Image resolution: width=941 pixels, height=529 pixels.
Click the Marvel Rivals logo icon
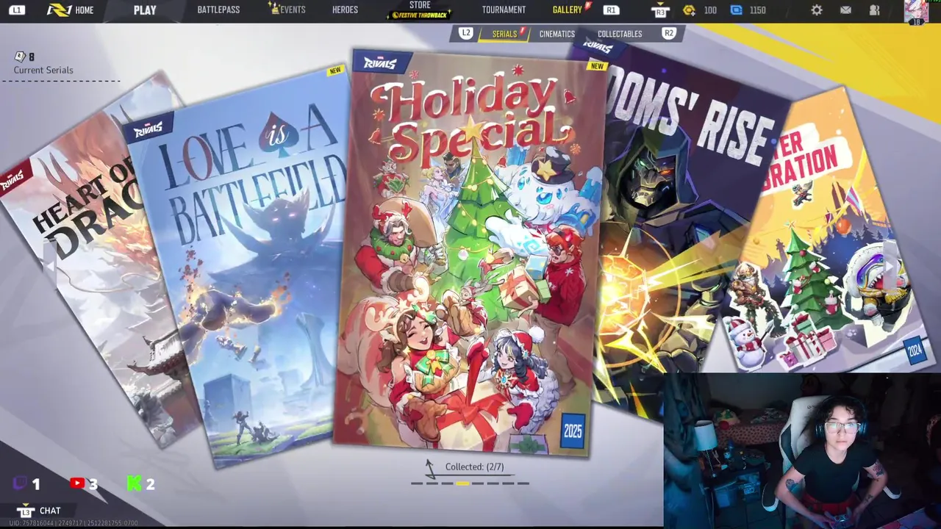(59, 10)
